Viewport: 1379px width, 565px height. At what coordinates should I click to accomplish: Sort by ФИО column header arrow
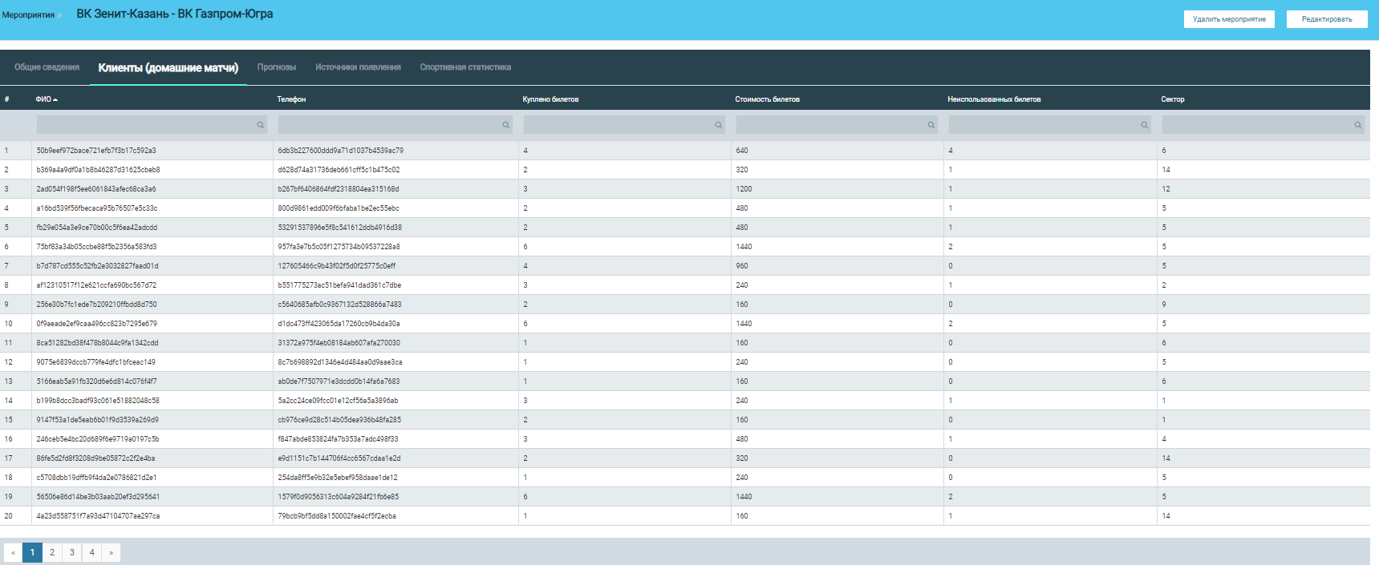coord(55,99)
